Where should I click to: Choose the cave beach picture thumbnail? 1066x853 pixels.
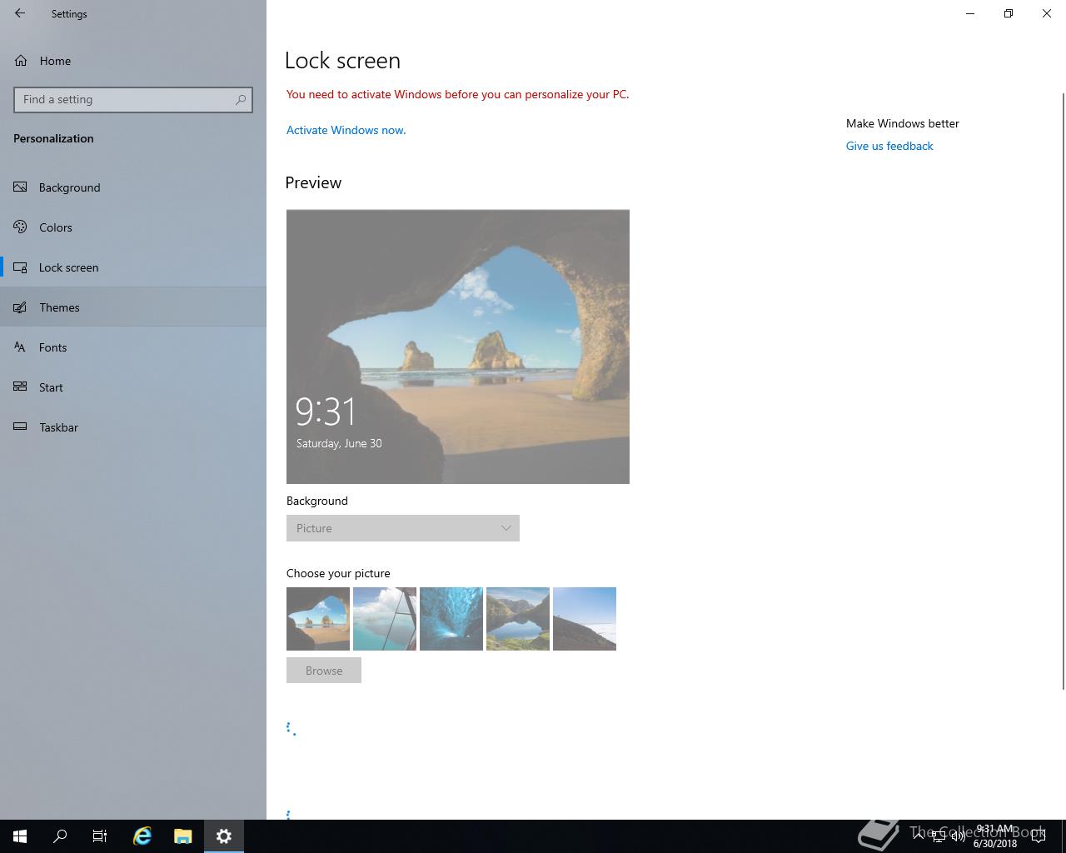(x=318, y=619)
